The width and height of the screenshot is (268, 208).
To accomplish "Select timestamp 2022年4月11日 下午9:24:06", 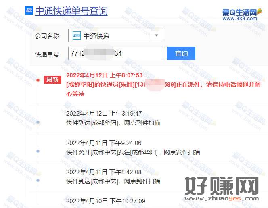I will pyautogui.click(x=104, y=143).
